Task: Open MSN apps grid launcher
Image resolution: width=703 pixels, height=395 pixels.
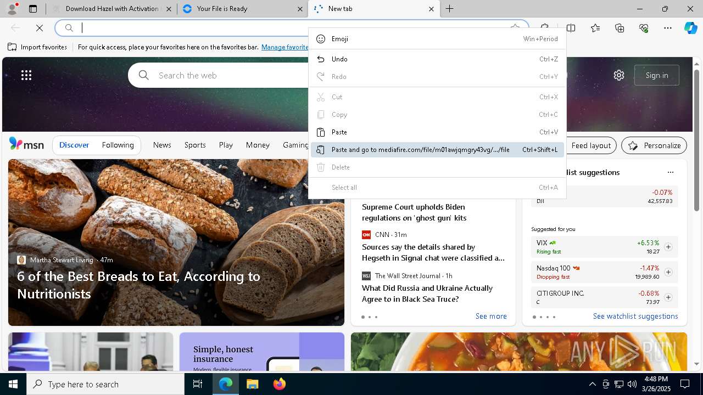Action: (x=26, y=75)
